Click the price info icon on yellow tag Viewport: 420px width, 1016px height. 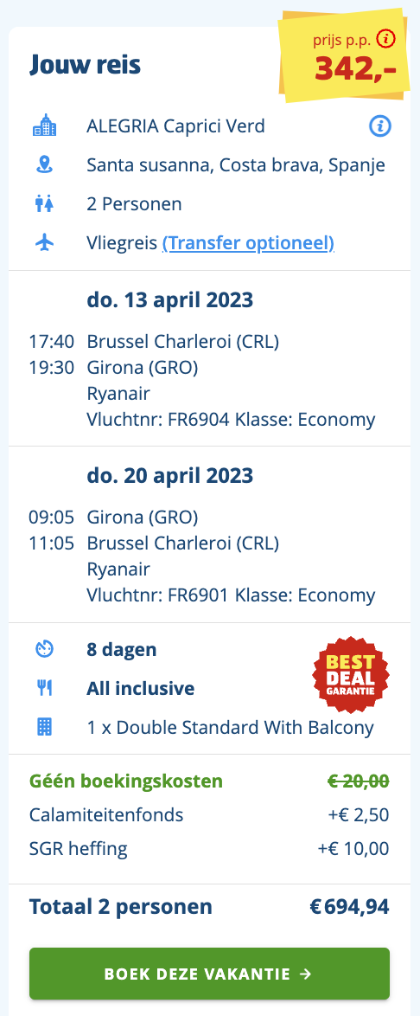tap(385, 40)
